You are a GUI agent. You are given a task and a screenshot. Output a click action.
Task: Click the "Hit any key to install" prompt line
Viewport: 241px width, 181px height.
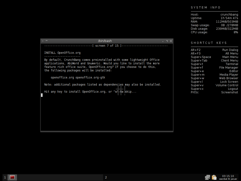pos(90,92)
